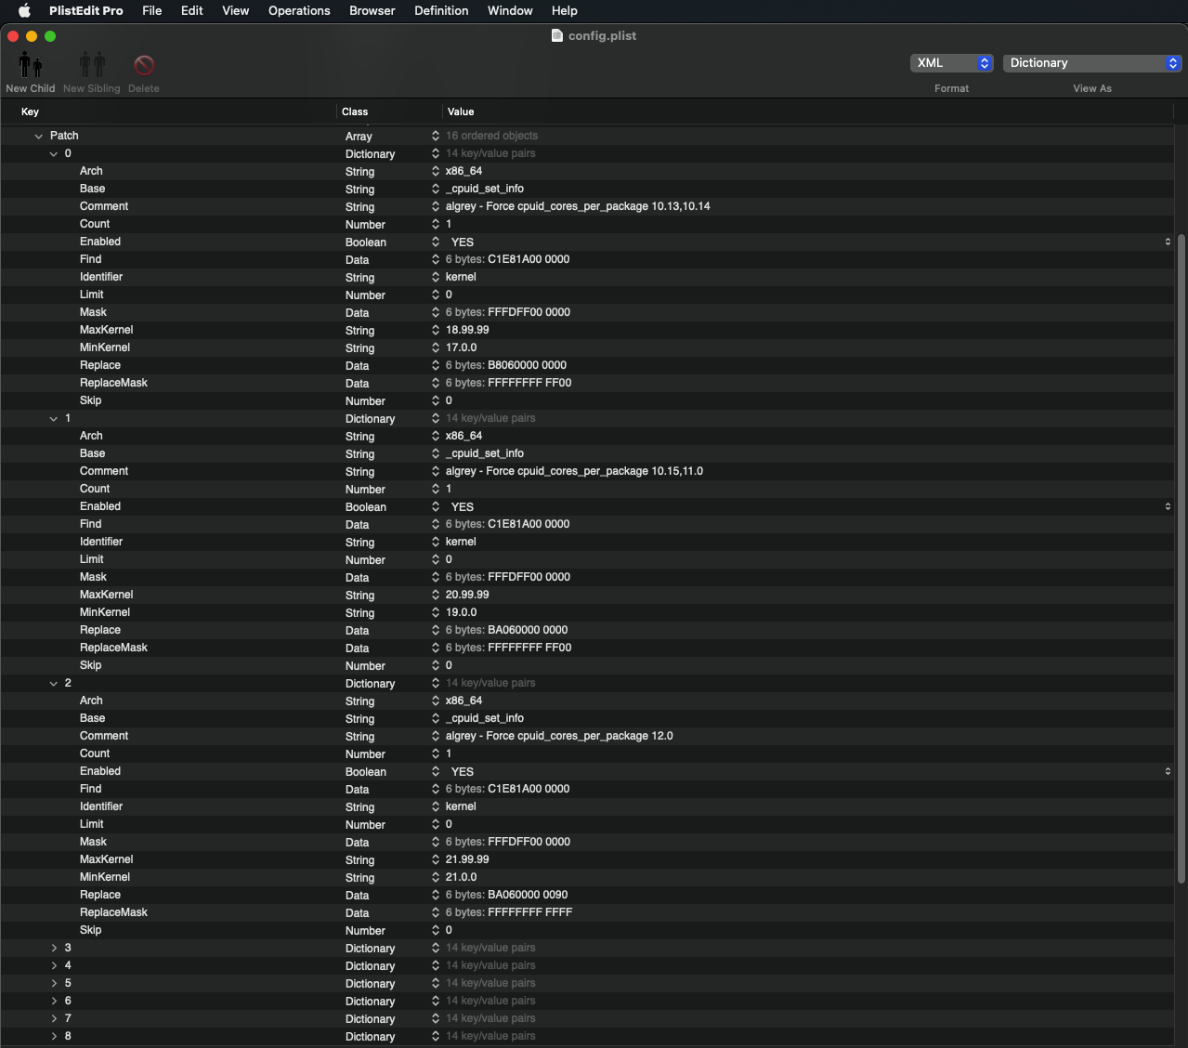Open the File menu
1188x1048 pixels.
(x=152, y=11)
